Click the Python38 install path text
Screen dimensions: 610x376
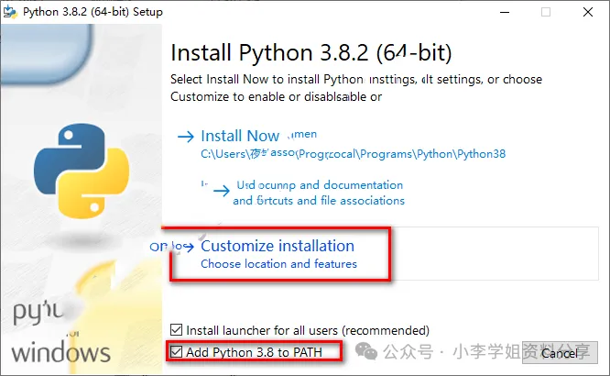click(x=353, y=154)
